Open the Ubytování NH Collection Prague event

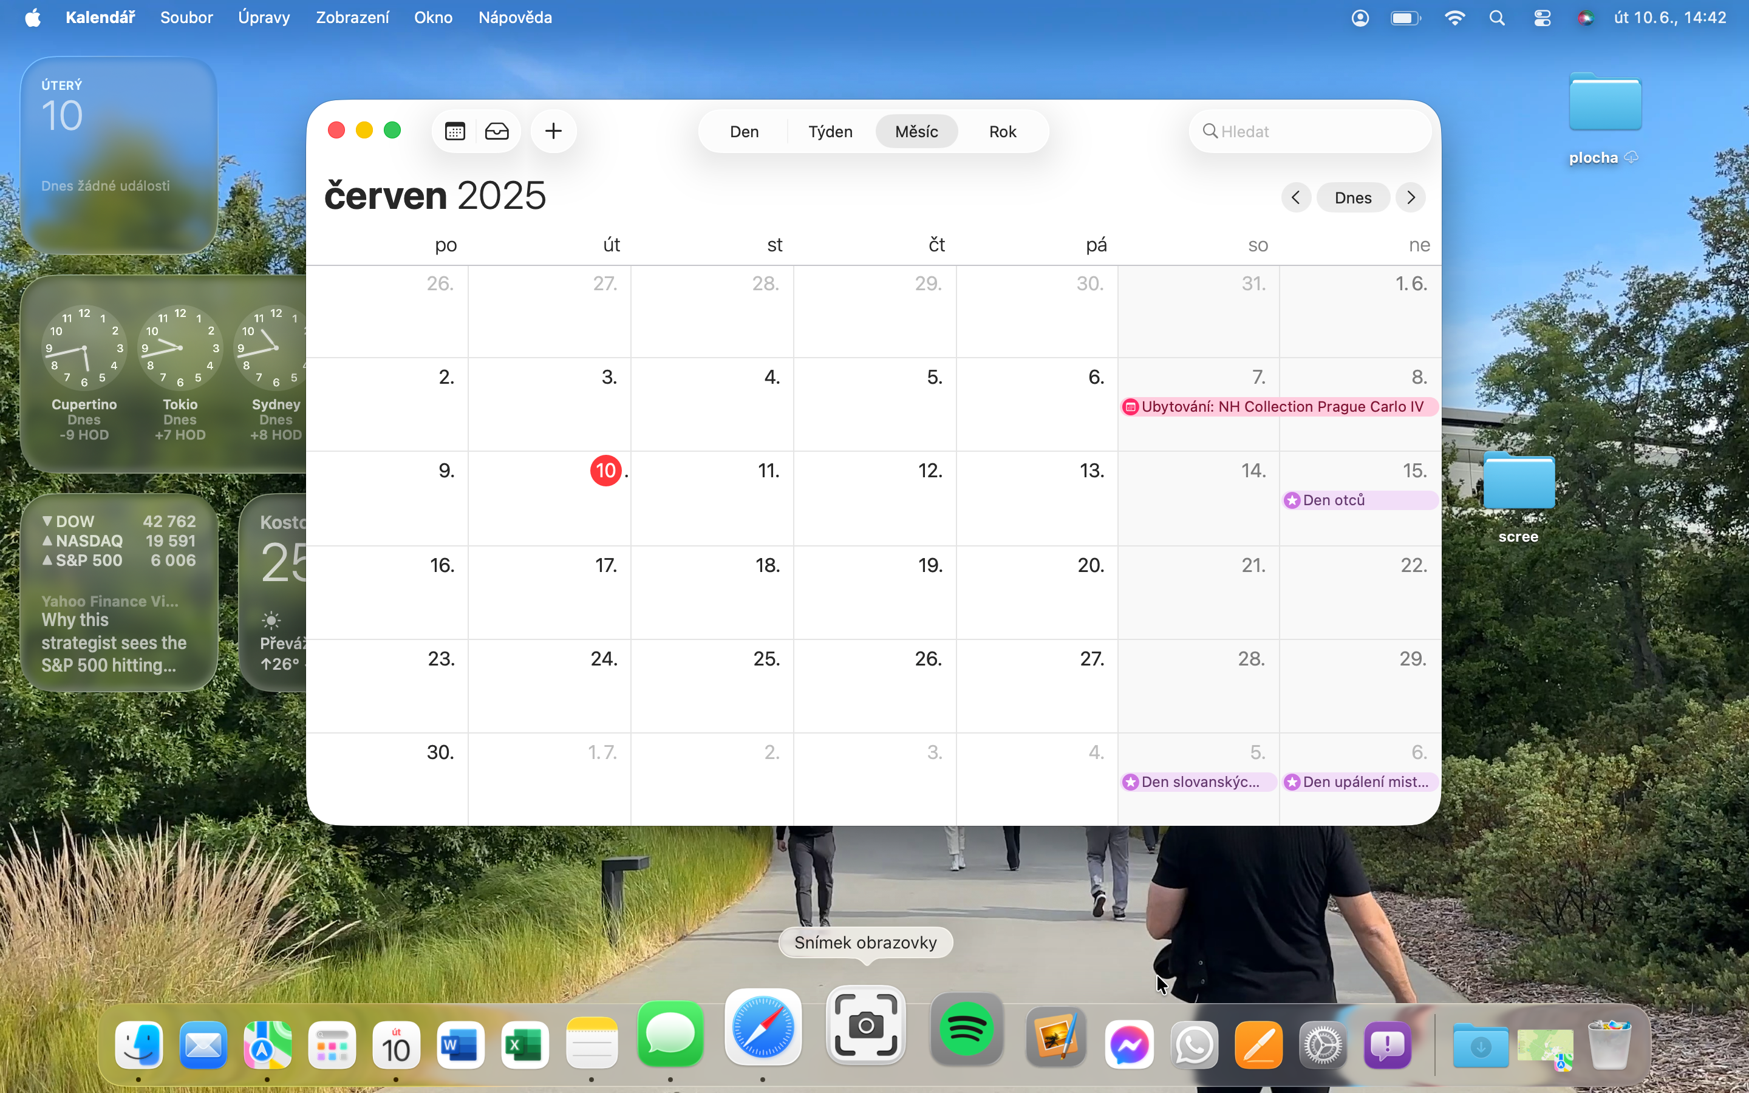tap(1279, 407)
